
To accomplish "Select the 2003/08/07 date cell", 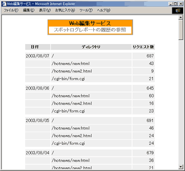I will click(x=38, y=56).
